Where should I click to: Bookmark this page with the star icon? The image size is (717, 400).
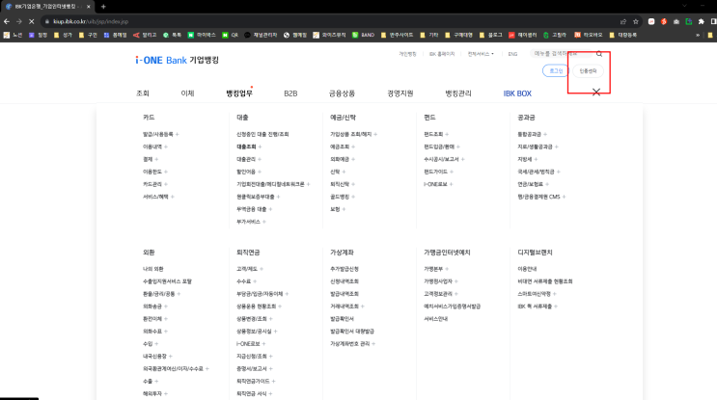click(636, 21)
